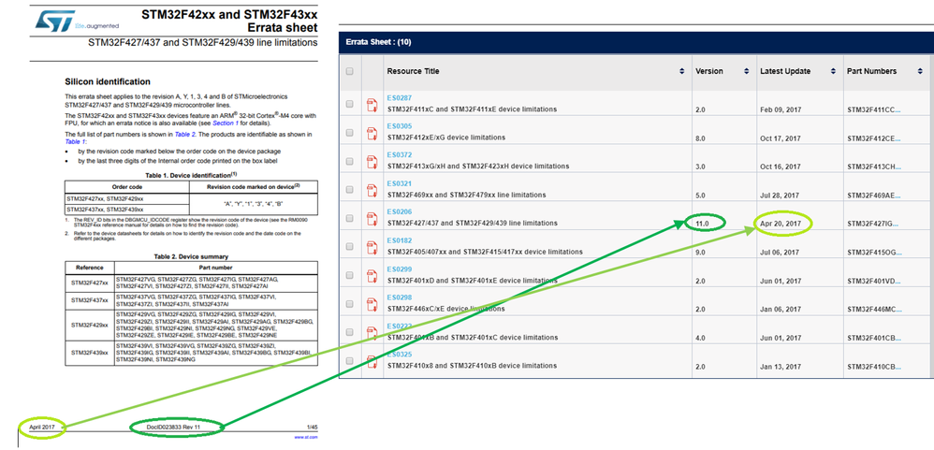The width and height of the screenshot is (934, 450).
Task: Open PDF icon for ES0372 row
Action: coord(372,161)
